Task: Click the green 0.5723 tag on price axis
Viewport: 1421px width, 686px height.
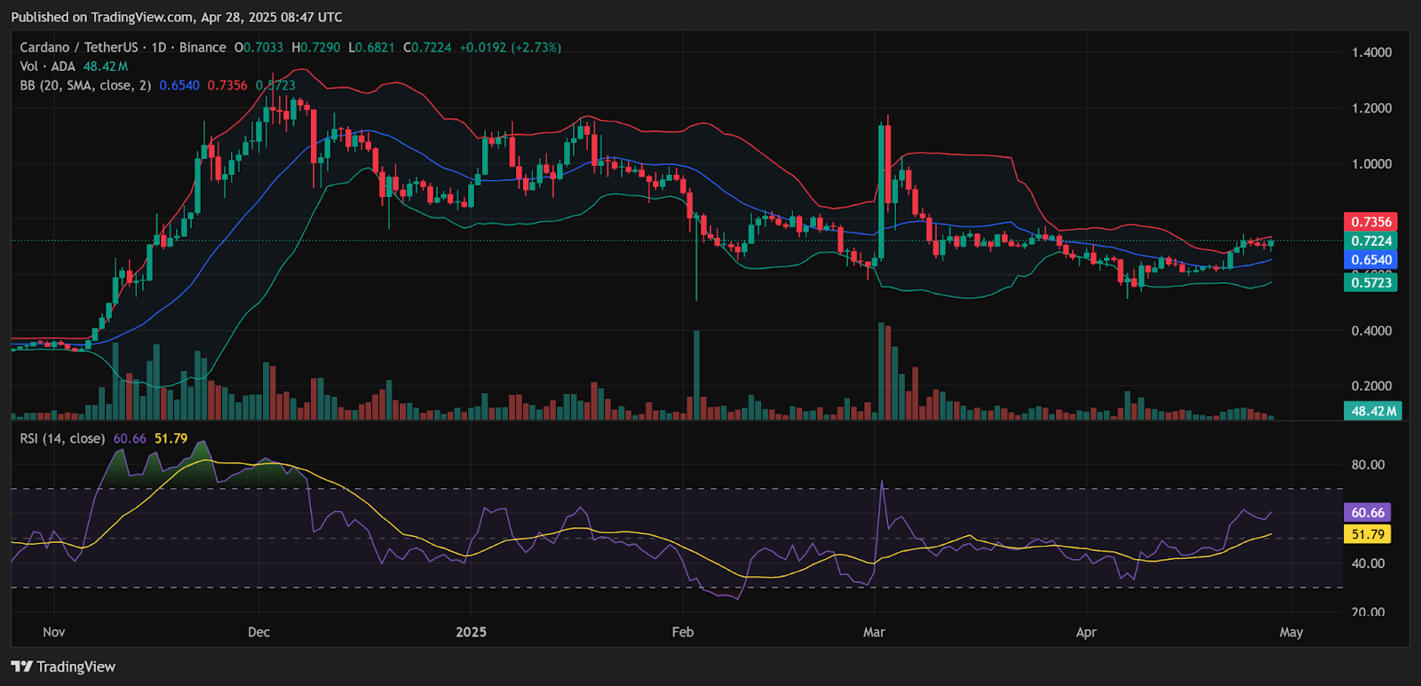Action: pos(1370,282)
